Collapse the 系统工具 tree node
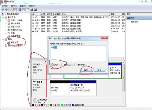The height and width of the screenshot is (110, 152). click(x=3, y=17)
